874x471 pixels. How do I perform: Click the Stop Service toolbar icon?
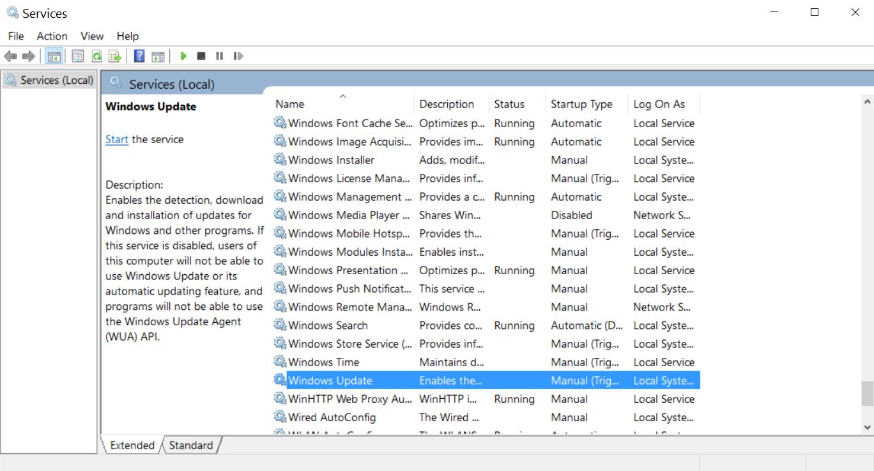[201, 56]
